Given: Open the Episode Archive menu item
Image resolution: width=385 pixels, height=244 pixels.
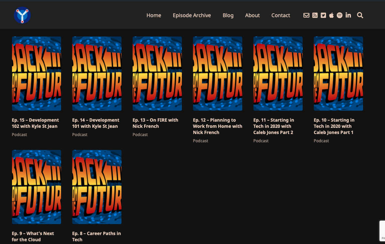Looking at the screenshot, I should coord(192,15).
